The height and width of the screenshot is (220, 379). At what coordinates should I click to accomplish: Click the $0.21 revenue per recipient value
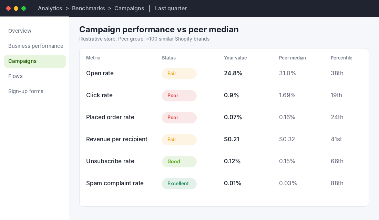(232, 139)
